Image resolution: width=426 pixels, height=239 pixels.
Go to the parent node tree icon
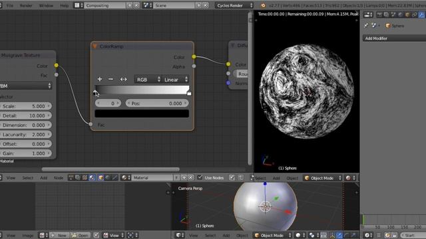click(241, 178)
